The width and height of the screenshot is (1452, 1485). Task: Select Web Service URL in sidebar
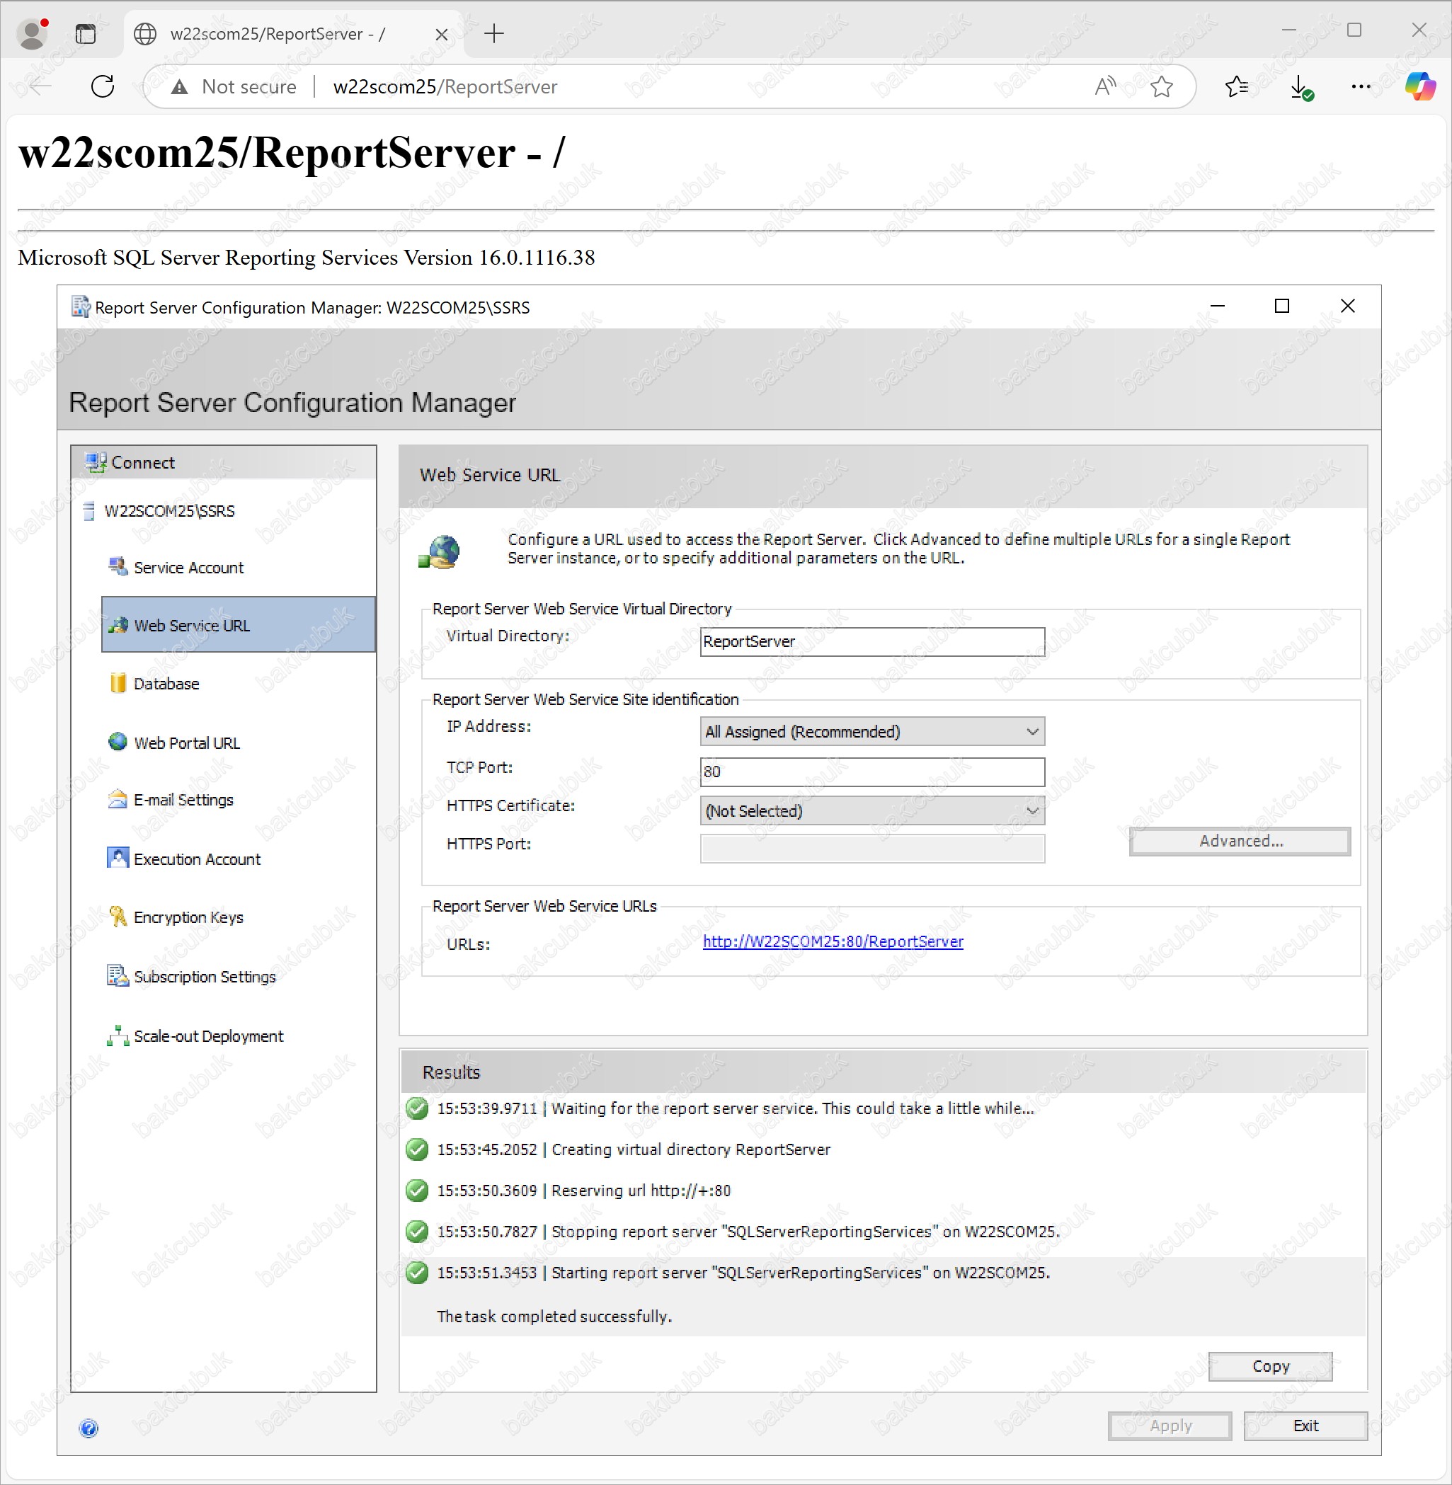point(238,624)
